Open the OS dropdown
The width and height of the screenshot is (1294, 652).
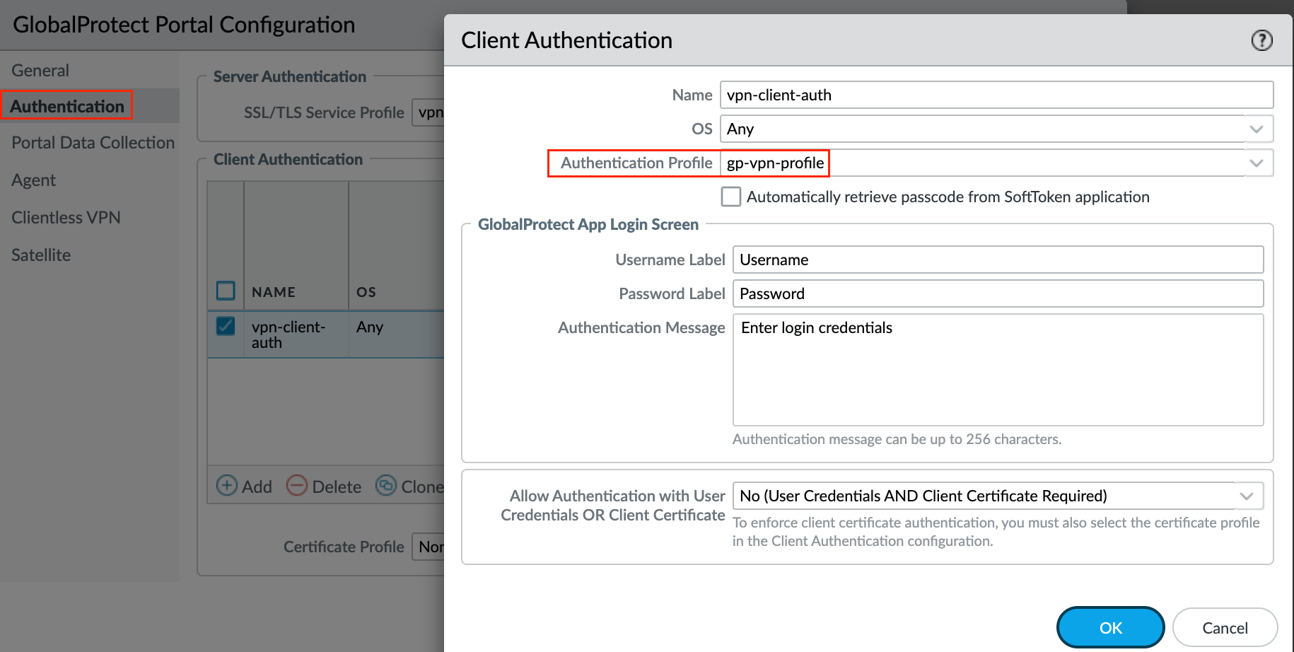point(1257,129)
